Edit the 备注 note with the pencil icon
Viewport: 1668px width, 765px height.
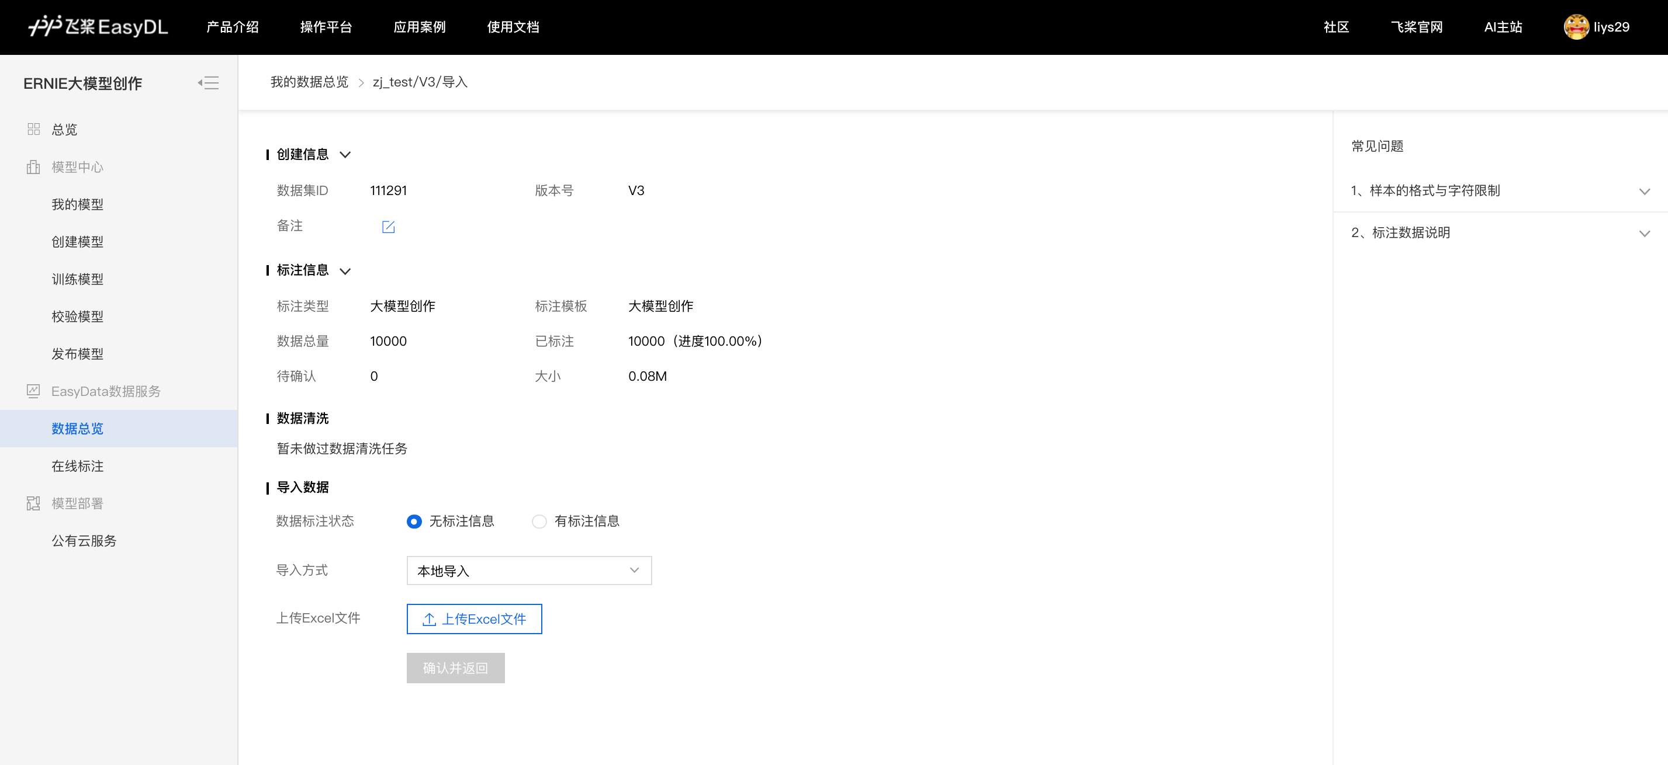click(389, 227)
